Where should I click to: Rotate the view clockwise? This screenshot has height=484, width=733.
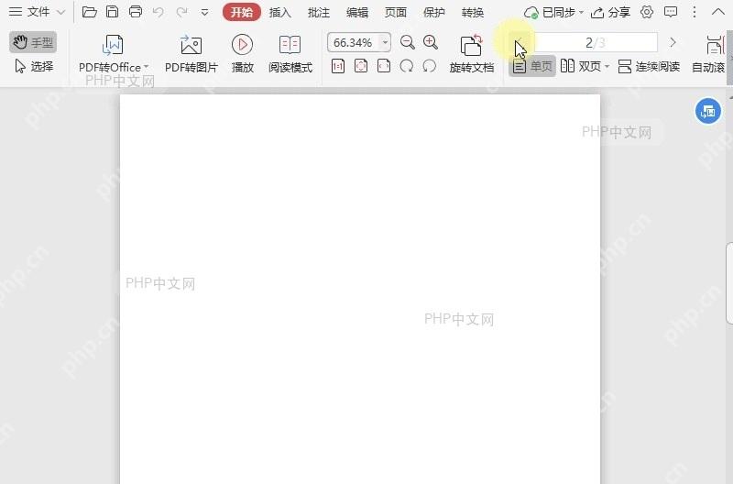pos(407,66)
